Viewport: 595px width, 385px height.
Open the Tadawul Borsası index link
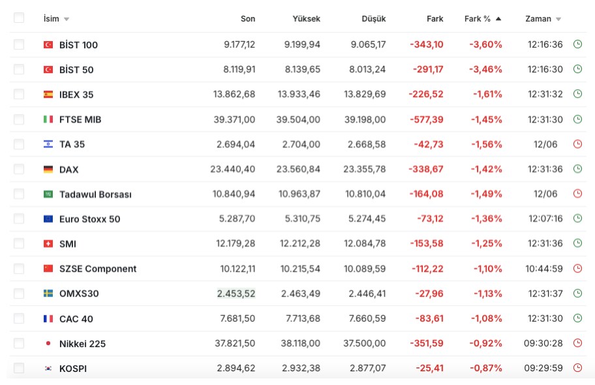click(x=95, y=194)
